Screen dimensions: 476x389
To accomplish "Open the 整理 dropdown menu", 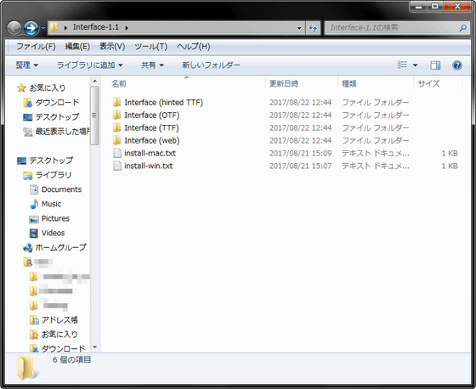I will pyautogui.click(x=26, y=65).
